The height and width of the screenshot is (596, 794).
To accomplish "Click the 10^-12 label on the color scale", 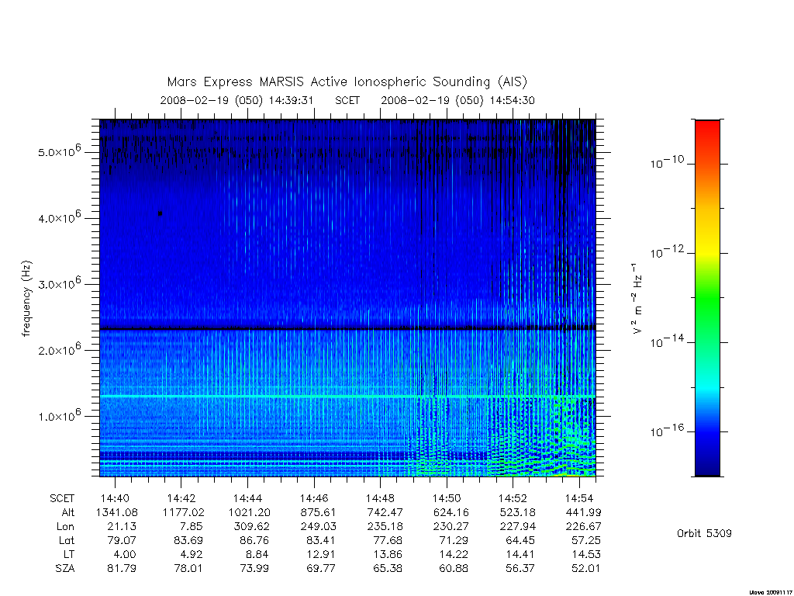I will (x=666, y=251).
